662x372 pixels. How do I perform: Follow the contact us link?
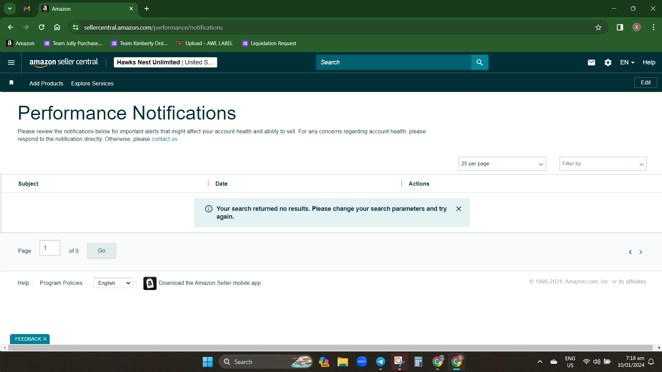click(164, 139)
